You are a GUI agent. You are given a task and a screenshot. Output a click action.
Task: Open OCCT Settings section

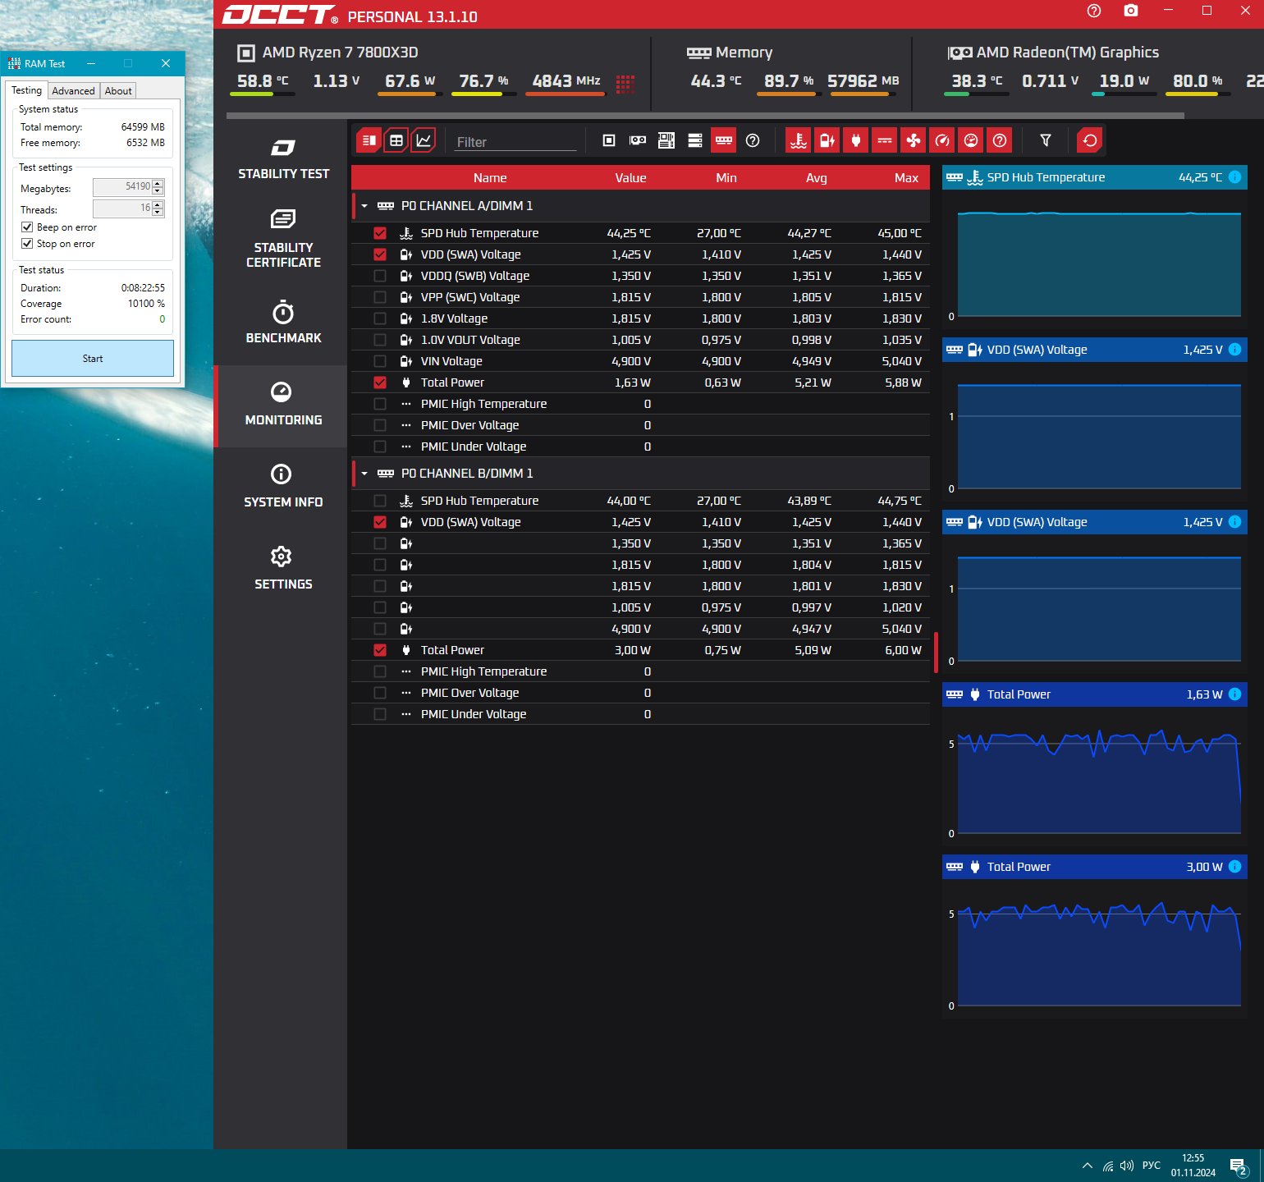click(283, 569)
